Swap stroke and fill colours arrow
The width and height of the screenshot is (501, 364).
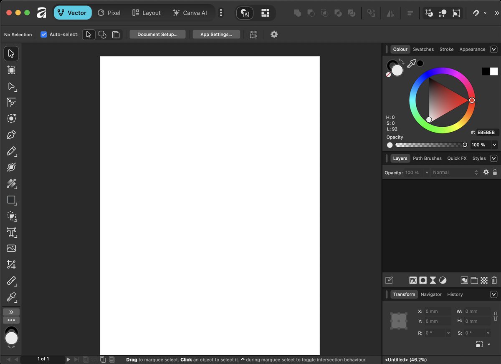tap(401, 62)
